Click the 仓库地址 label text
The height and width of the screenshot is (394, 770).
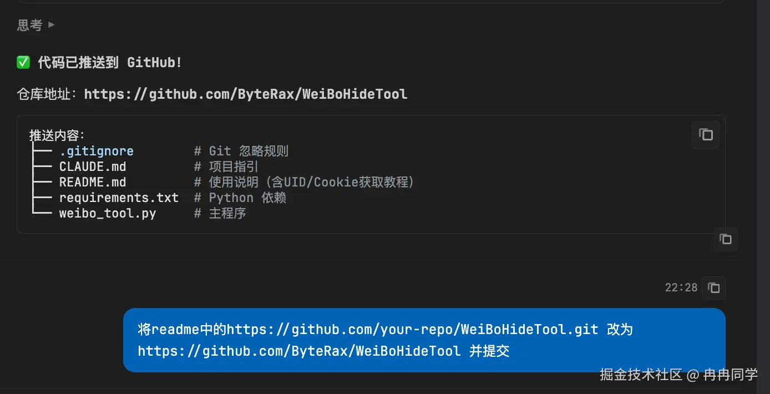47,94
